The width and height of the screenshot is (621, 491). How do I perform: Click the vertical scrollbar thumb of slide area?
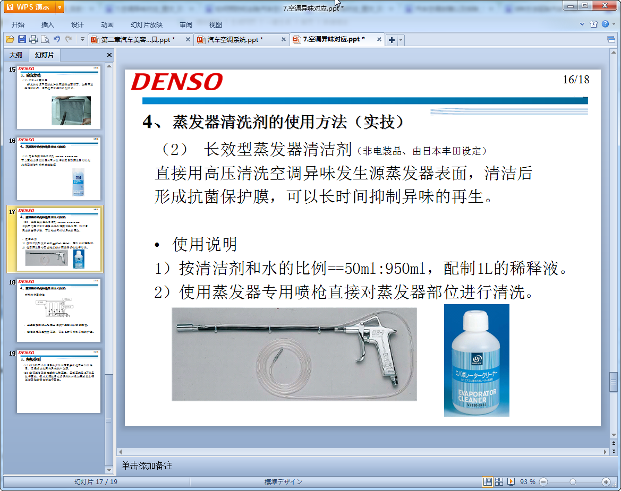614,382
